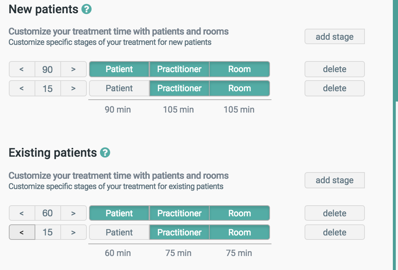Image resolution: width=398 pixels, height=270 pixels.
Task: Enable Patient for the existing patients 15-minute stage
Action: (119, 232)
